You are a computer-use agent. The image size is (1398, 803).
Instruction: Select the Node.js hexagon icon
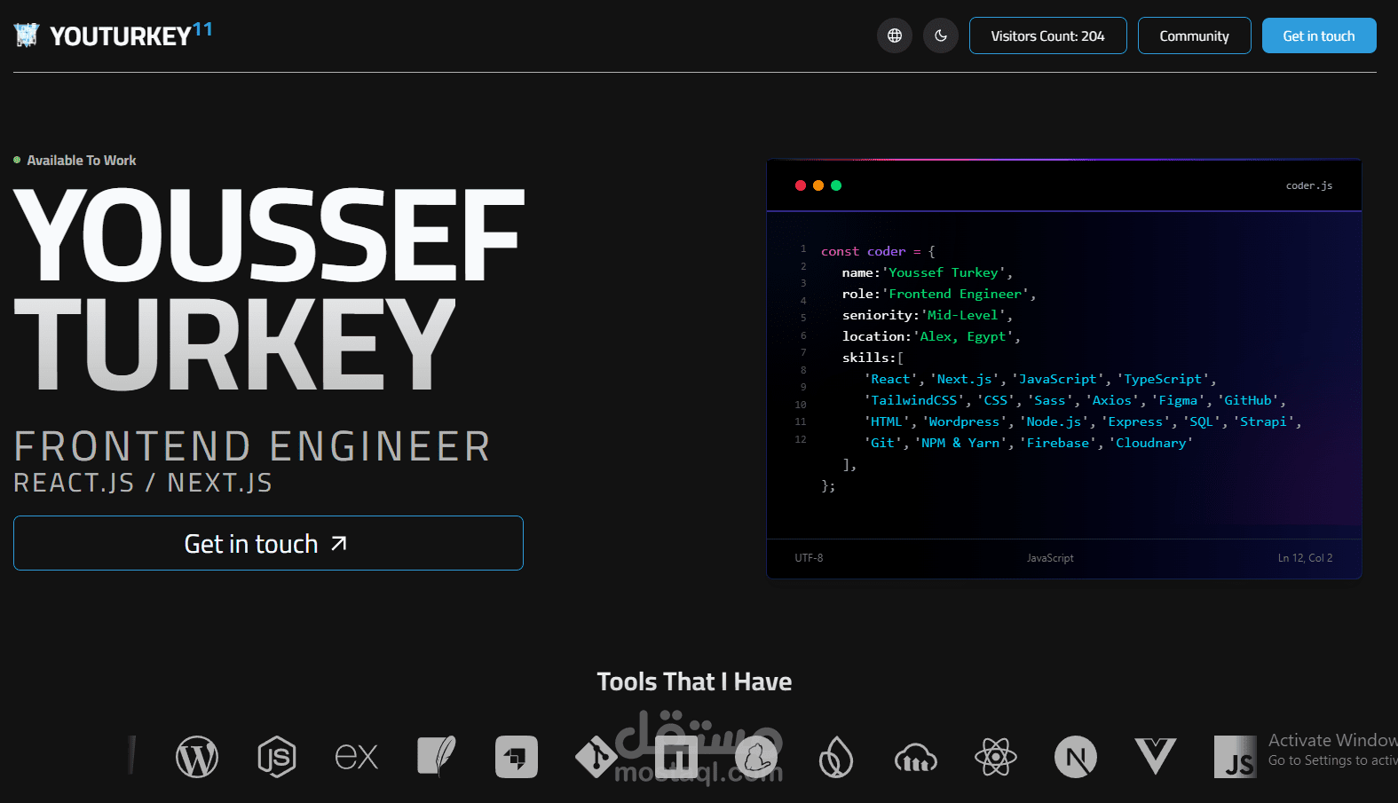click(277, 758)
